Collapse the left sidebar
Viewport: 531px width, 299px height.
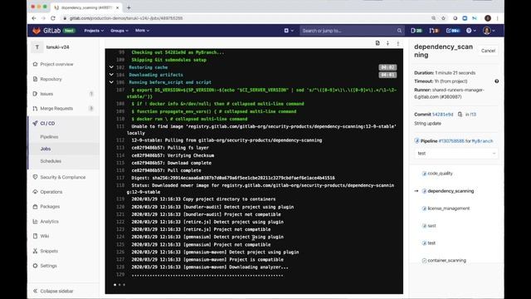click(x=53, y=292)
